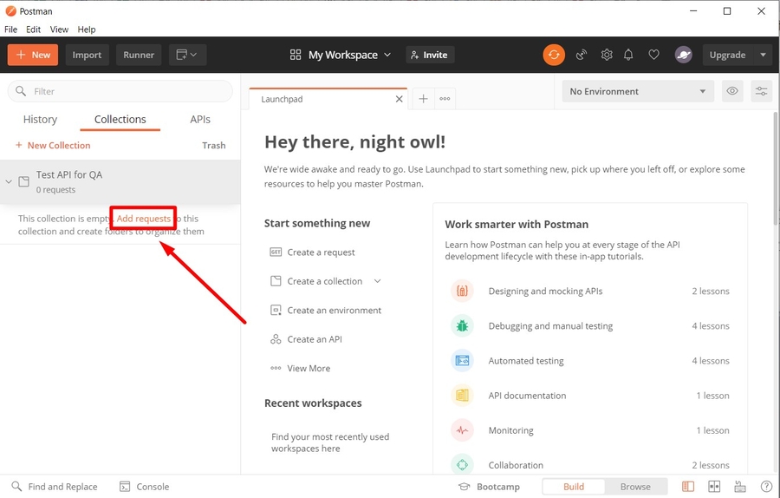
Task: Open the notifications bell icon
Action: coord(629,55)
